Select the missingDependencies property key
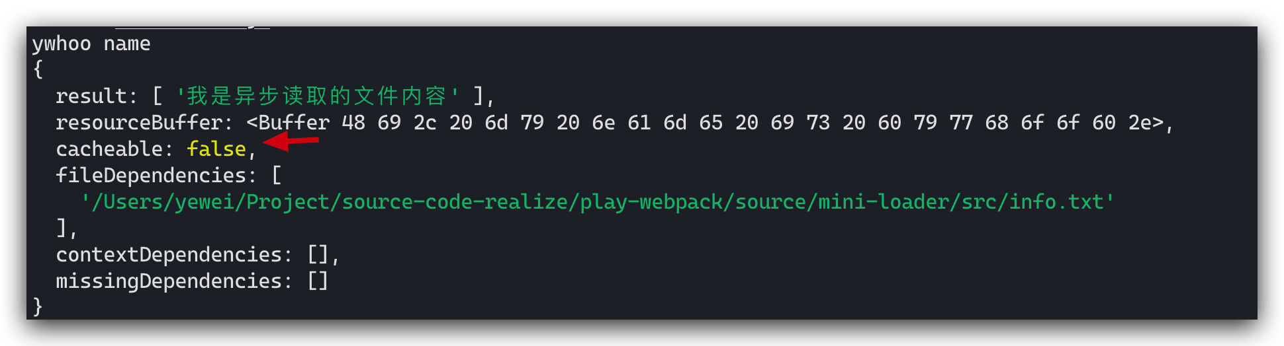1284x346 pixels. [x=169, y=281]
